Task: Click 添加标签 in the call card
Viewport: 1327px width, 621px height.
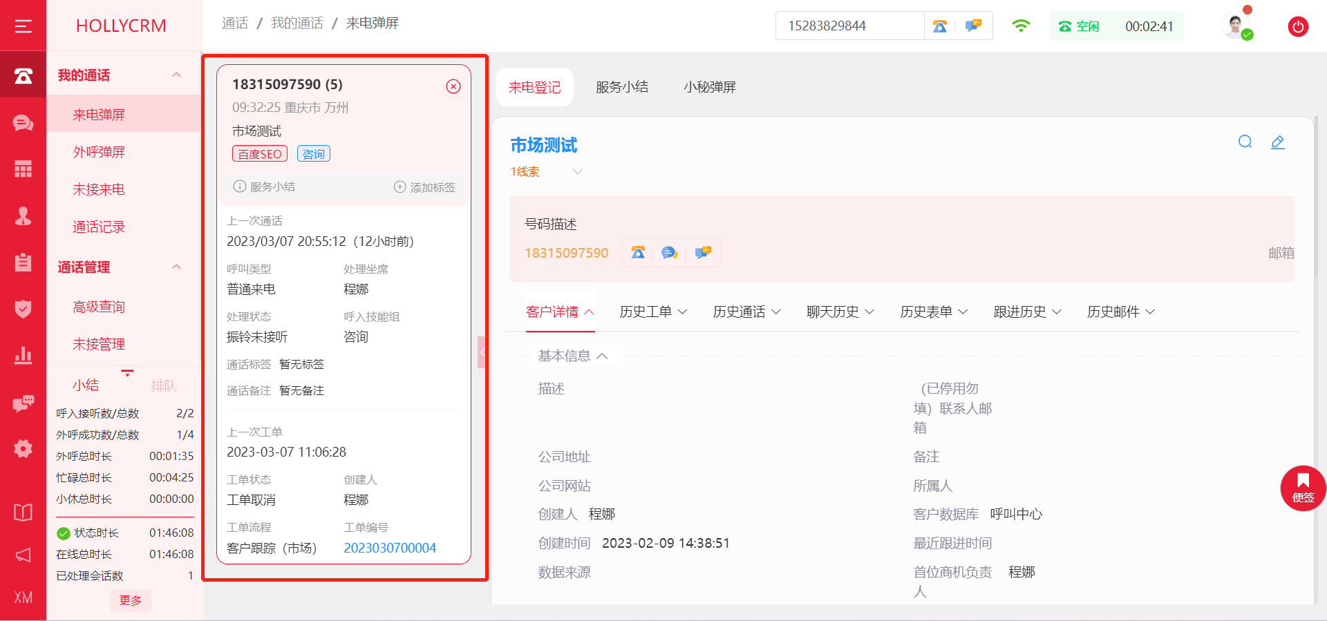Action: [424, 187]
